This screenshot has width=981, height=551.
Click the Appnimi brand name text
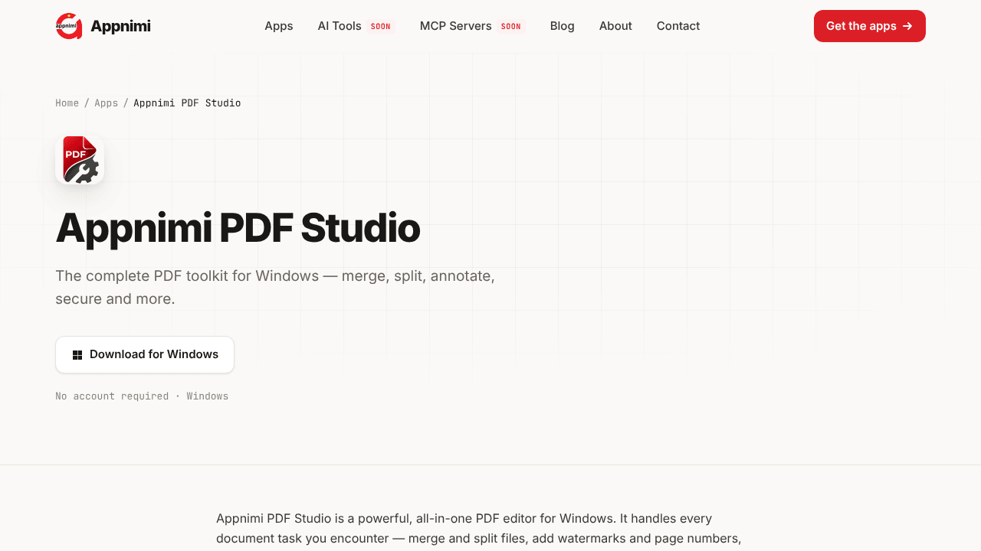[120, 26]
